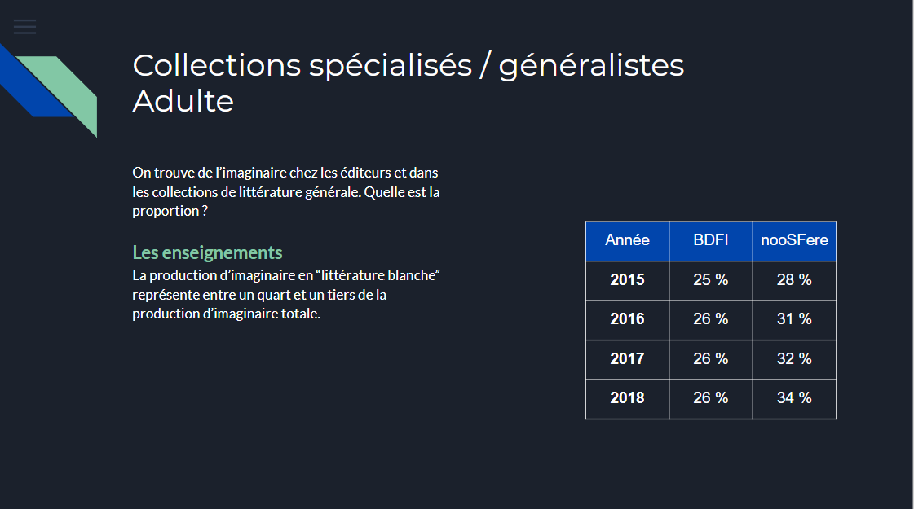
Task: Click the Adulte title line
Action: point(183,101)
